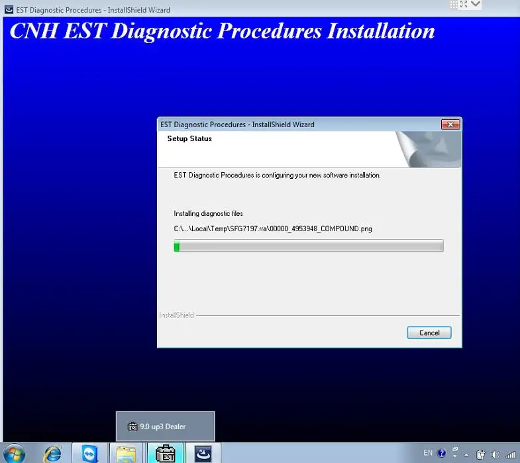The height and width of the screenshot is (463, 520).
Task: Expand the top-right chevron dropdown
Action: click(x=476, y=4)
